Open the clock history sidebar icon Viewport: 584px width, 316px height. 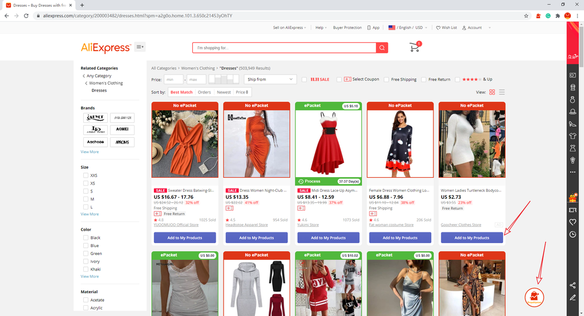pyautogui.click(x=573, y=234)
